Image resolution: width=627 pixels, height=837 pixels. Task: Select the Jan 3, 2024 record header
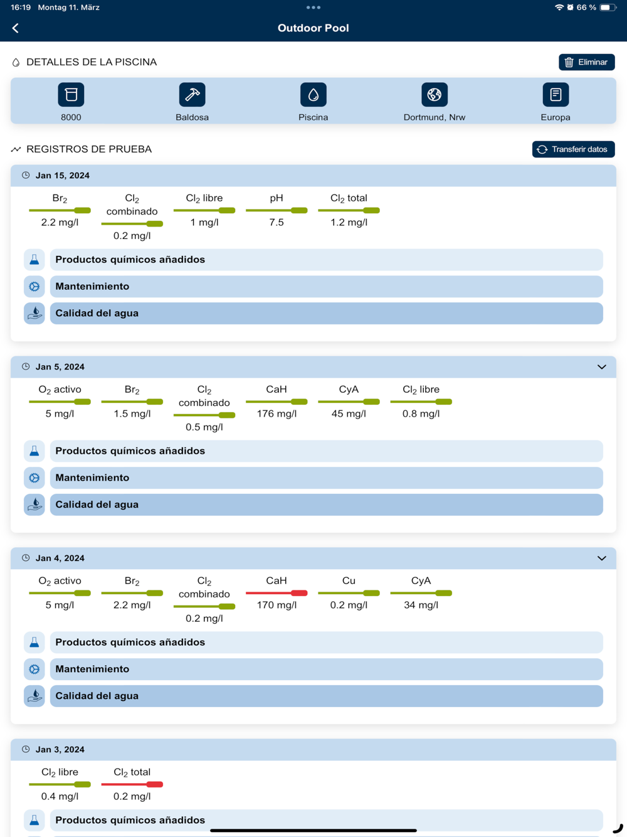click(313, 750)
